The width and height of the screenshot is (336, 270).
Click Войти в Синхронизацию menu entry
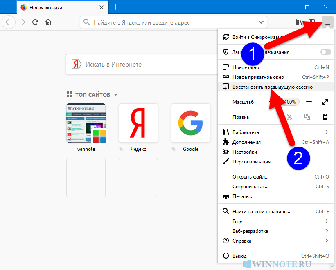coord(276,37)
